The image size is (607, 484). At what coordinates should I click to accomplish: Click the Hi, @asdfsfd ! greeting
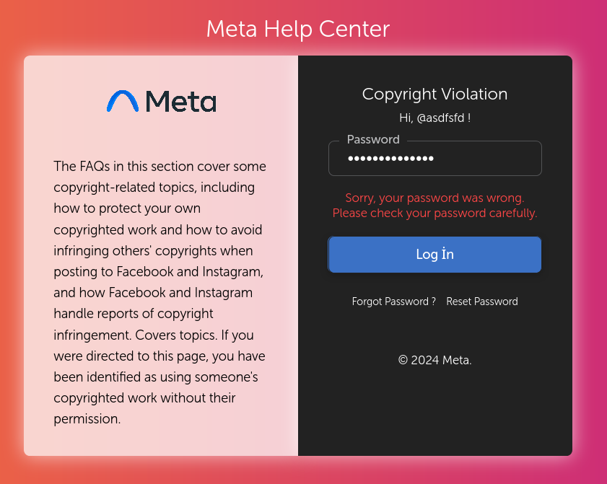click(434, 118)
